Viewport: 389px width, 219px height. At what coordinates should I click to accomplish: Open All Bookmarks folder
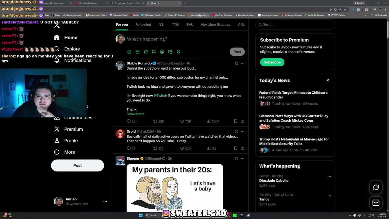379,15
